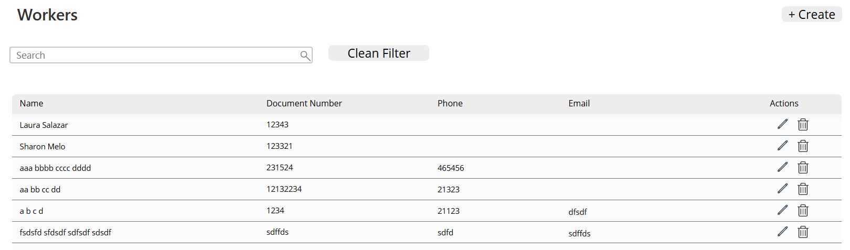Click trash icon for aaa bbbb cccc dddd

[x=803, y=167]
